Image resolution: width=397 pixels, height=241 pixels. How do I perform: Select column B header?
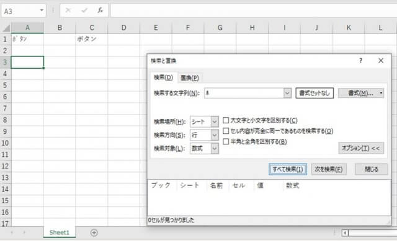60,27
